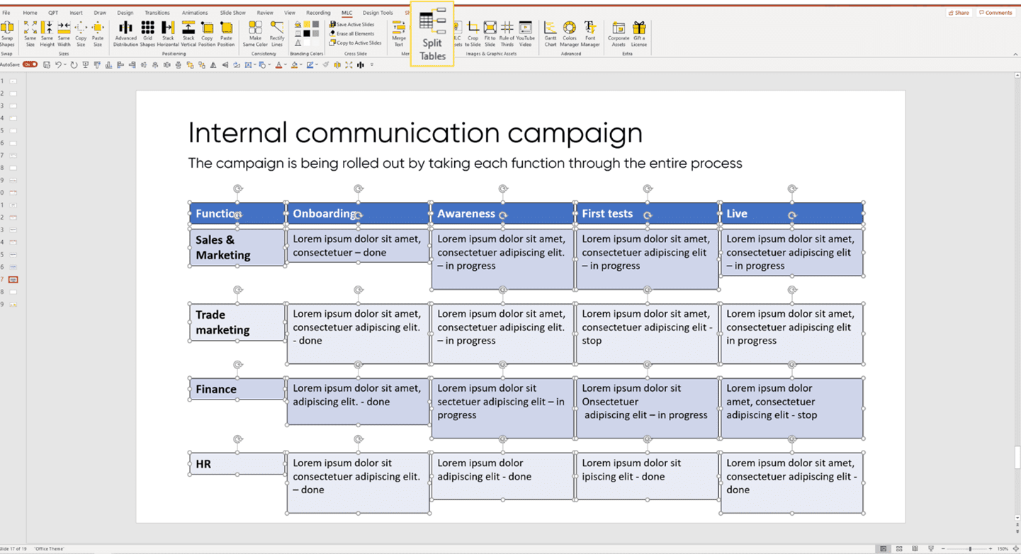1021x554 pixels.
Task: Apply Advanced Distribution to shapes
Action: (x=125, y=33)
